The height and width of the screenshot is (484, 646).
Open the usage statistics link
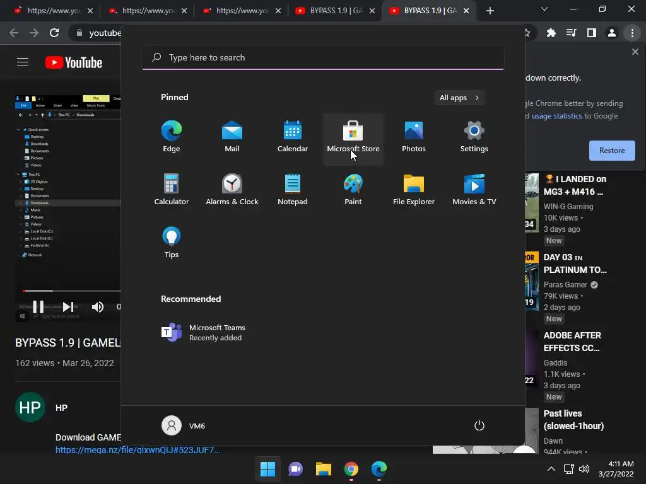coord(556,116)
